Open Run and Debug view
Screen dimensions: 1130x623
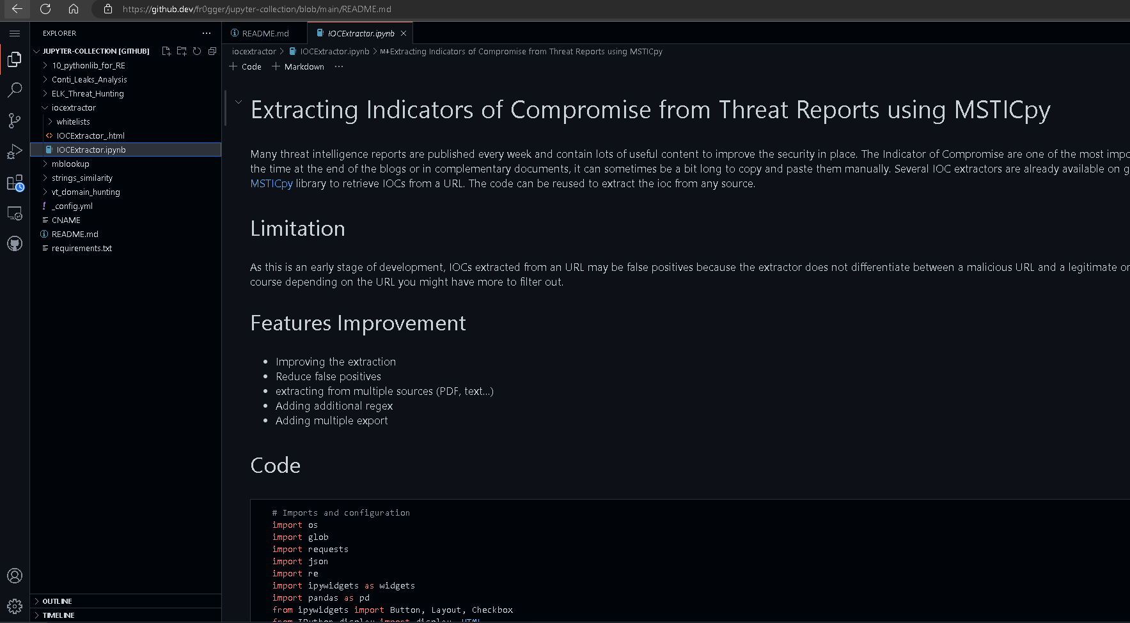pos(15,151)
